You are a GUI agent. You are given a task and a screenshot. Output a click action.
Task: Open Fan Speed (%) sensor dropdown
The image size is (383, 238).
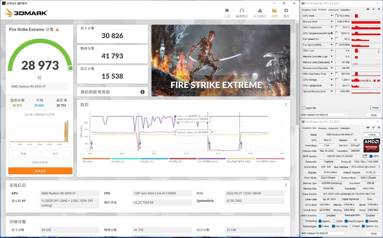point(331,39)
